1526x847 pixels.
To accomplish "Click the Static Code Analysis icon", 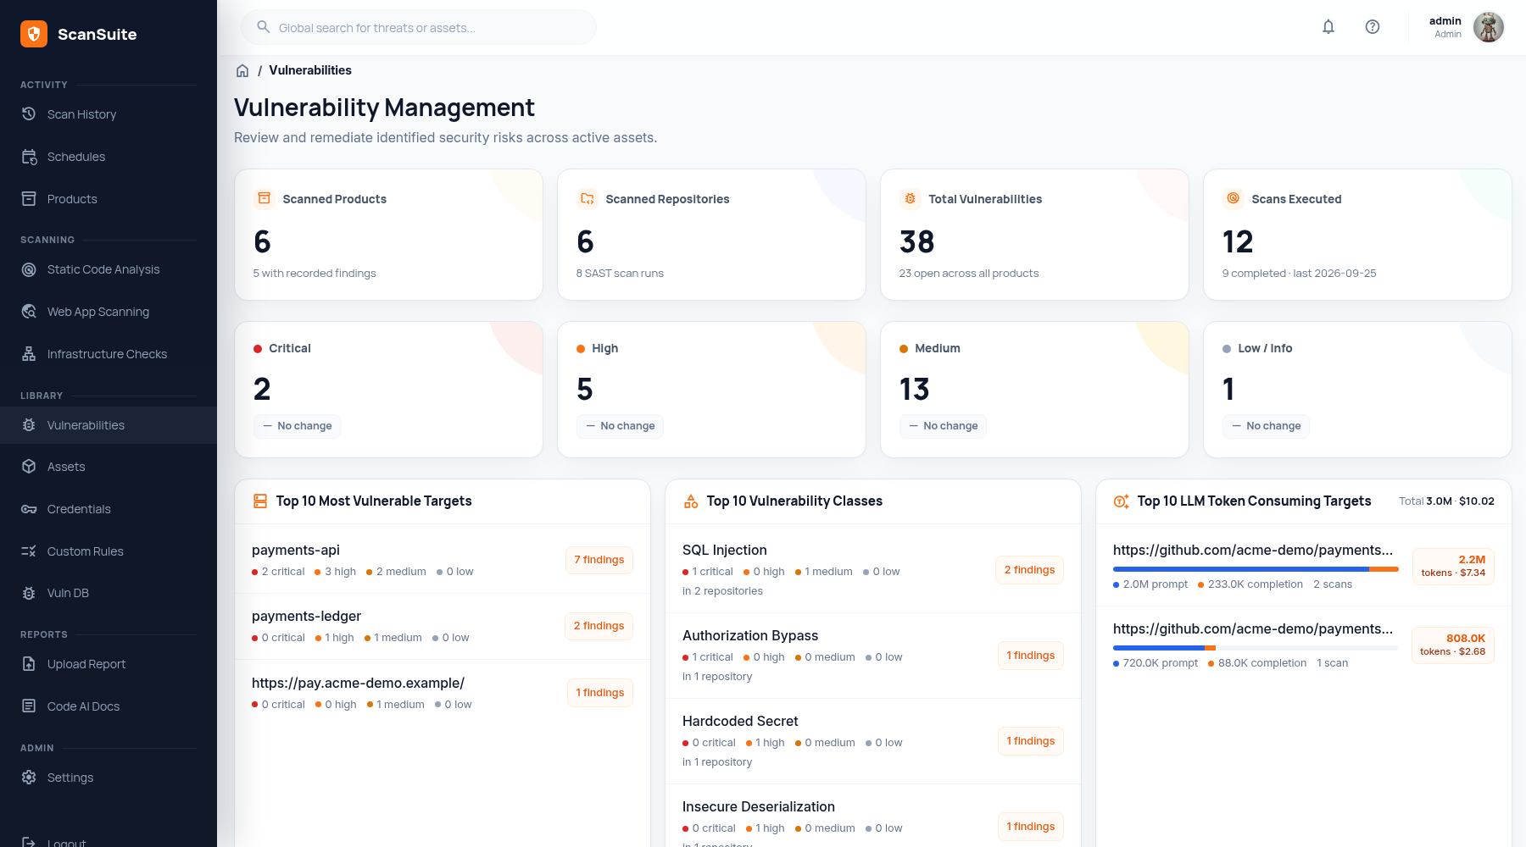I will point(29,269).
